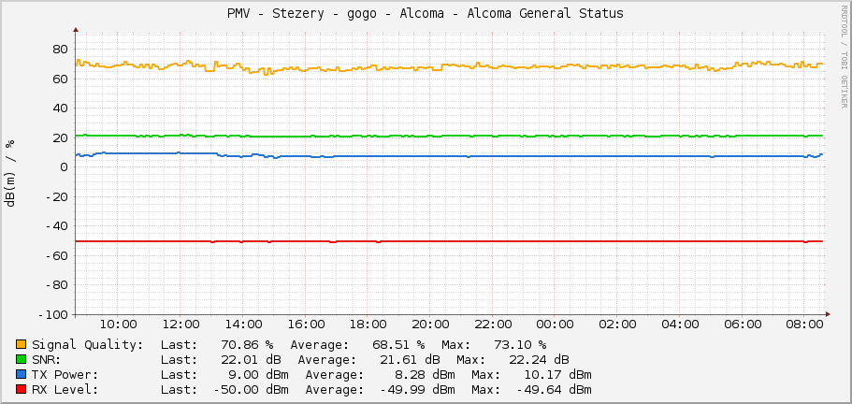Click the green SNR legend swatch
852x404 pixels.
pyautogui.click(x=21, y=359)
